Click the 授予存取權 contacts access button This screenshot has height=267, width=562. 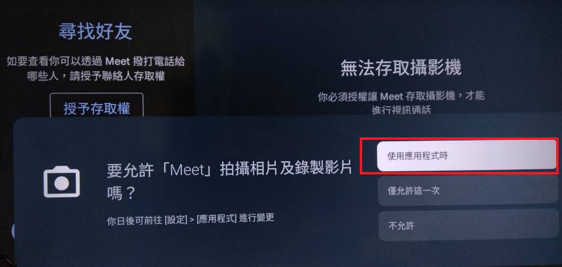coord(97,108)
